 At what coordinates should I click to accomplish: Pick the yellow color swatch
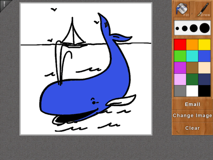coord(204,44)
